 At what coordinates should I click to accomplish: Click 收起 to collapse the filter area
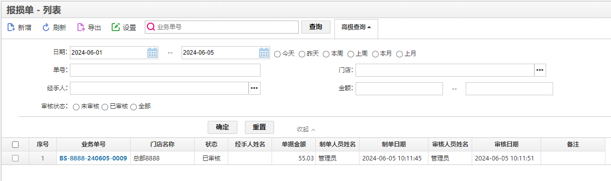(x=306, y=129)
